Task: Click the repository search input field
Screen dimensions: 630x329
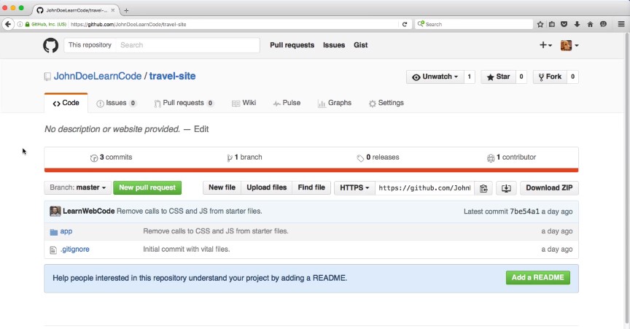Action: coord(187,45)
